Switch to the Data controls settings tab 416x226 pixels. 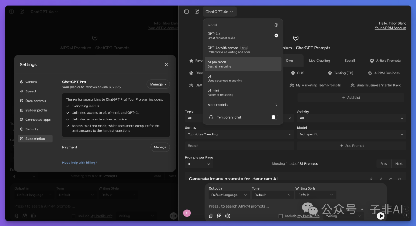point(35,101)
